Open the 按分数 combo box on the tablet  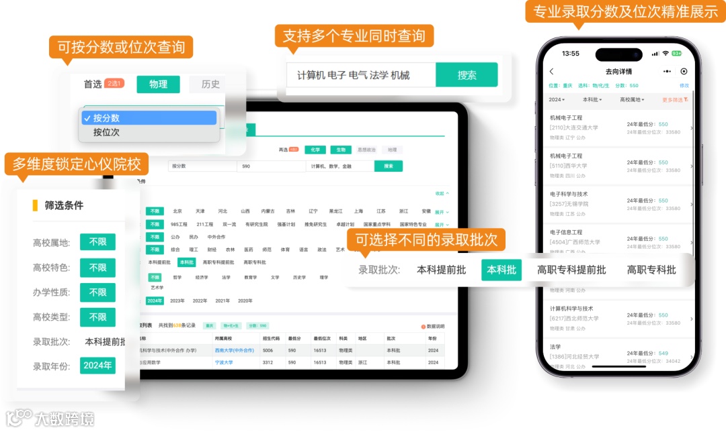[x=202, y=166]
